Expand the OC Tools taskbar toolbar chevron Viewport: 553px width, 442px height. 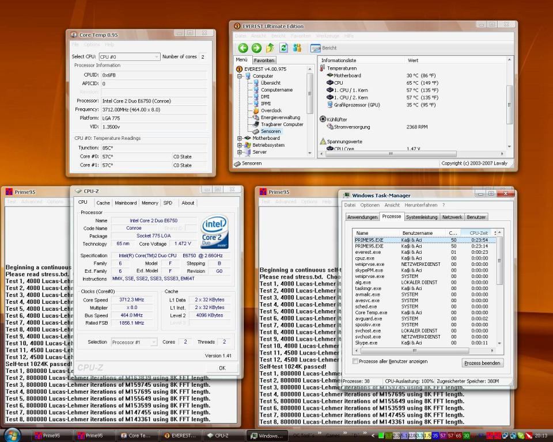tap(320, 433)
